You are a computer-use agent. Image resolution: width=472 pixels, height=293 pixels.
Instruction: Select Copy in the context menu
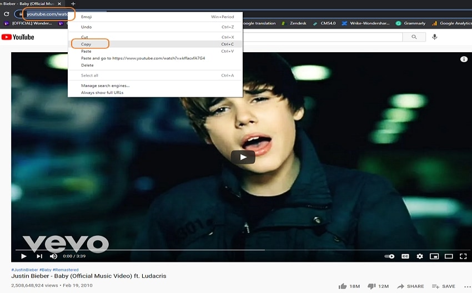click(x=155, y=44)
